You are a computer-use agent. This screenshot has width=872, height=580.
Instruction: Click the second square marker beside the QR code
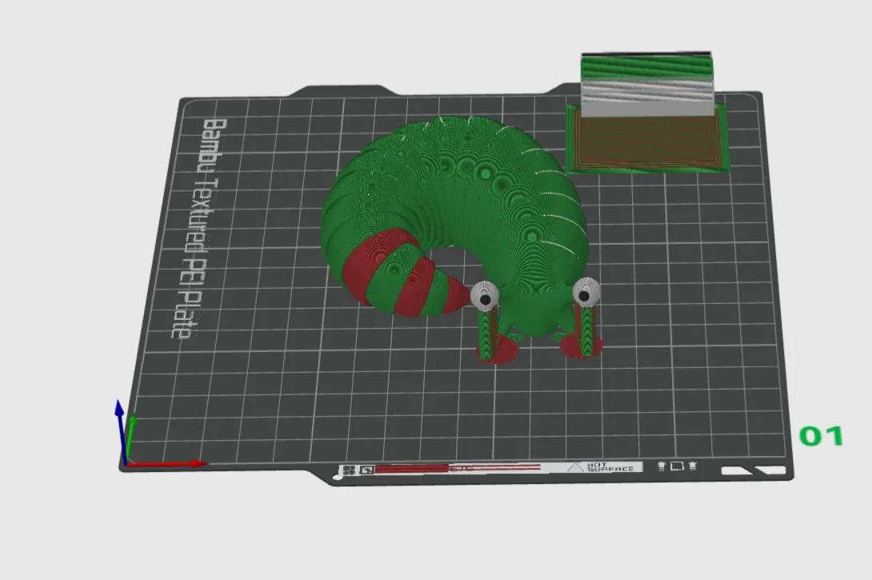coord(366,469)
